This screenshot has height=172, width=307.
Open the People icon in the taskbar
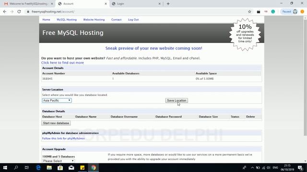(x=245, y=168)
